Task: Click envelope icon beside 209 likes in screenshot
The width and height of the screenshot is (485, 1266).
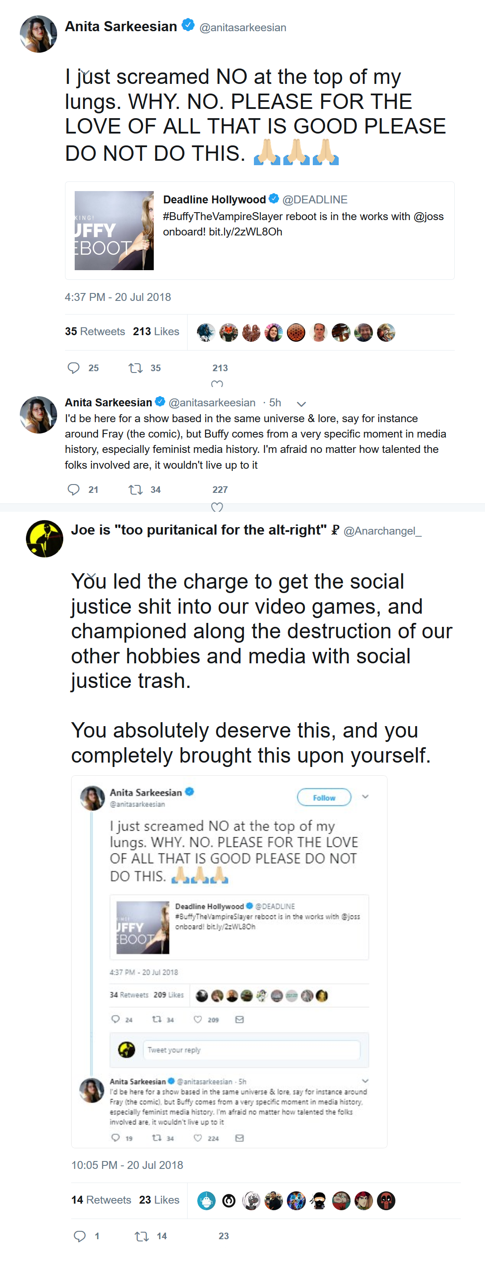Action: pyautogui.click(x=239, y=1020)
